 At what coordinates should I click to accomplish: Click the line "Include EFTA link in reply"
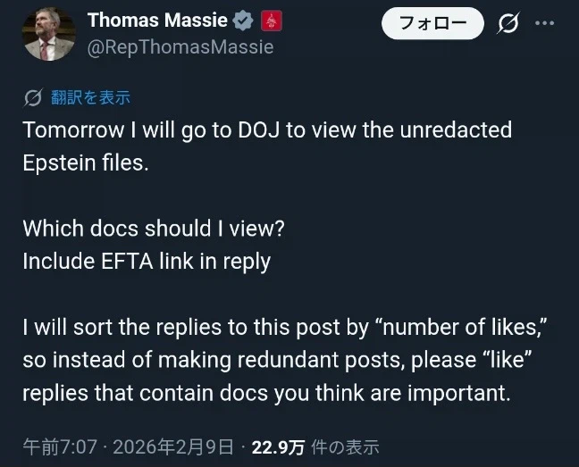(147, 261)
